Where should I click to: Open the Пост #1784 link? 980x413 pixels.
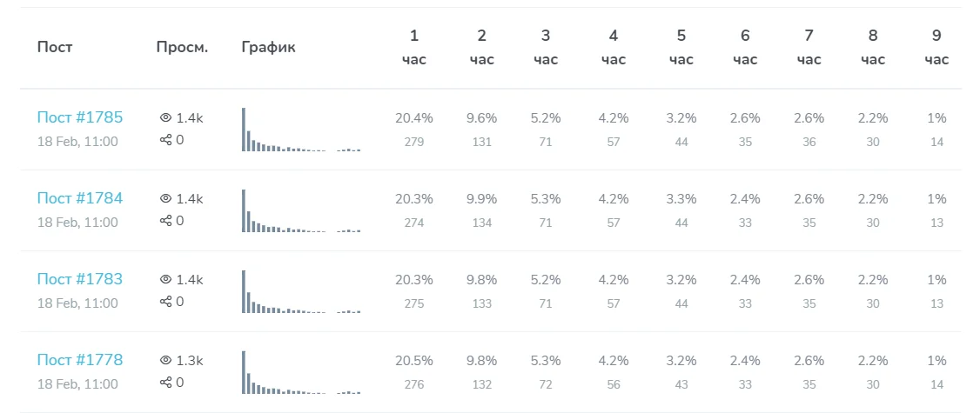[80, 198]
